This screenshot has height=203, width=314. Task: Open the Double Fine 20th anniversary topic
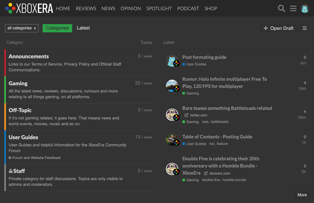(x=221, y=166)
